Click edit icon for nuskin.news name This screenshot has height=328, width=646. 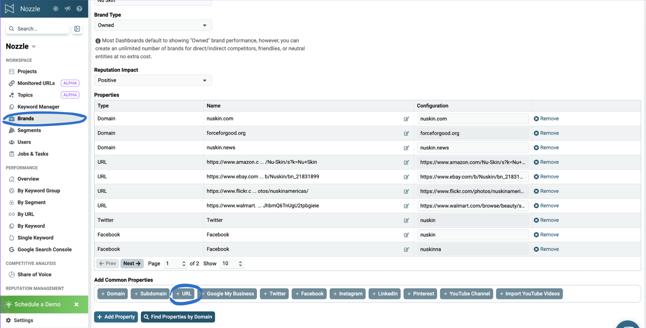pos(406,148)
